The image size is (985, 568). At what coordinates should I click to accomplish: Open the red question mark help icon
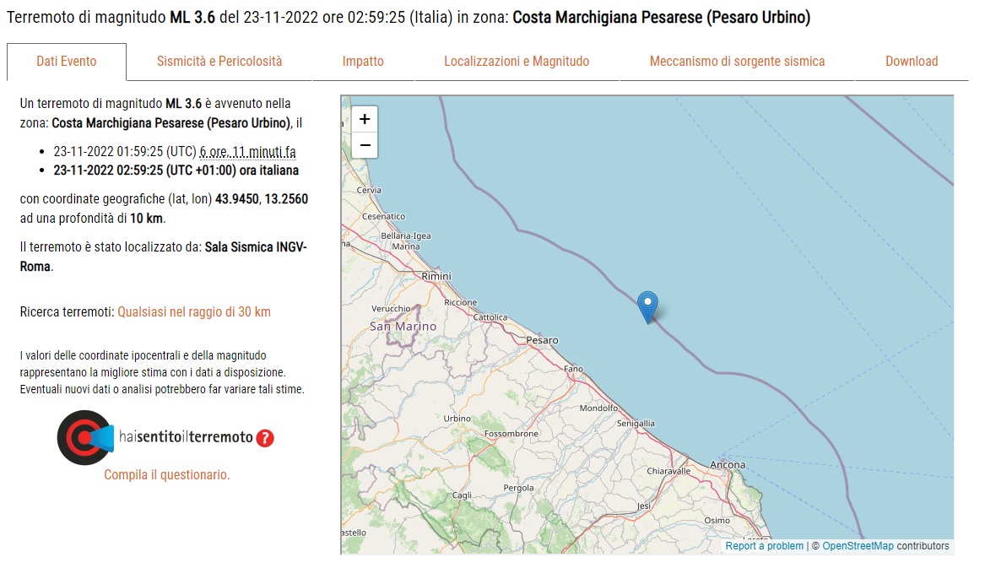[x=265, y=438]
